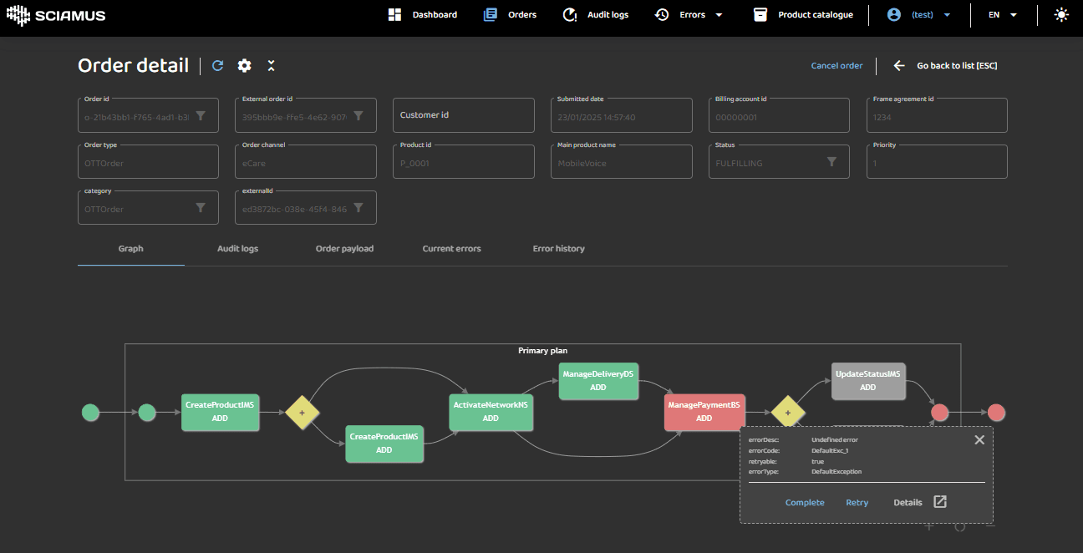1083x553 pixels.
Task: Click the filter icon in External order id field
Action: click(358, 116)
